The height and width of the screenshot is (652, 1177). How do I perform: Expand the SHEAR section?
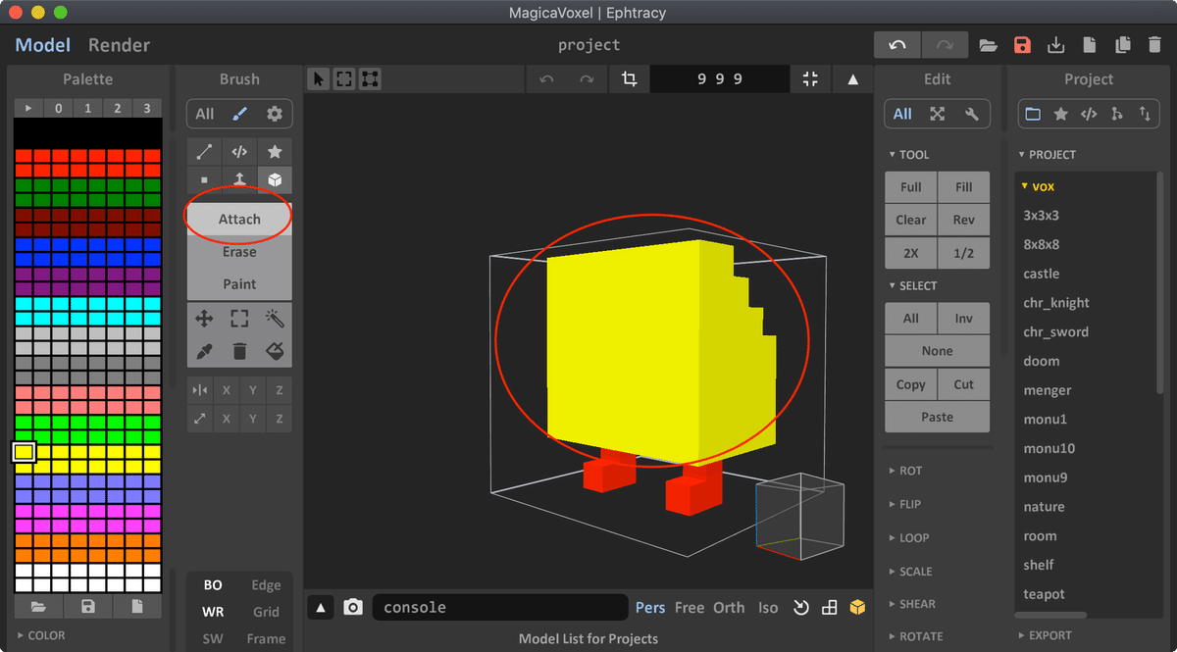(911, 604)
